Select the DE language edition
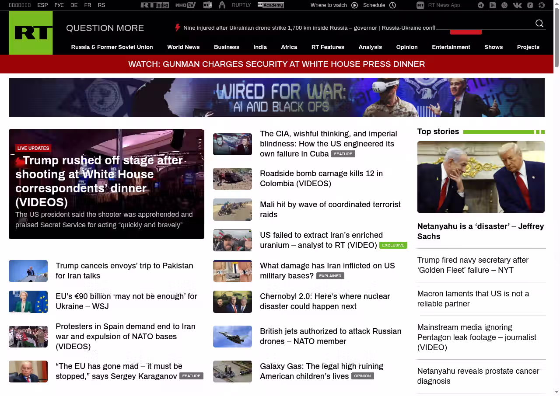Viewport: 560px width, 396px height. tap(74, 5)
